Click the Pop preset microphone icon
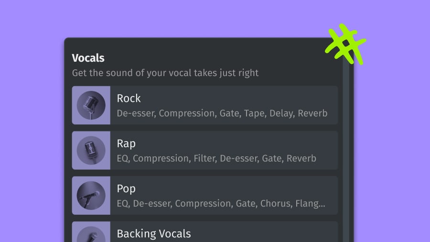 click(91, 195)
